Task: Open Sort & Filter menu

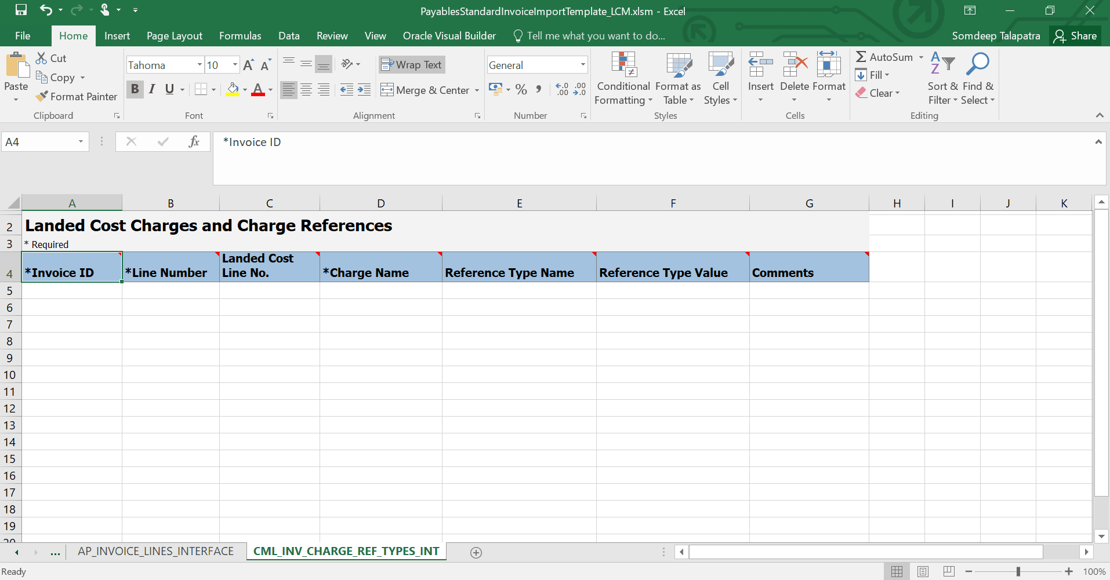Action: (943, 78)
